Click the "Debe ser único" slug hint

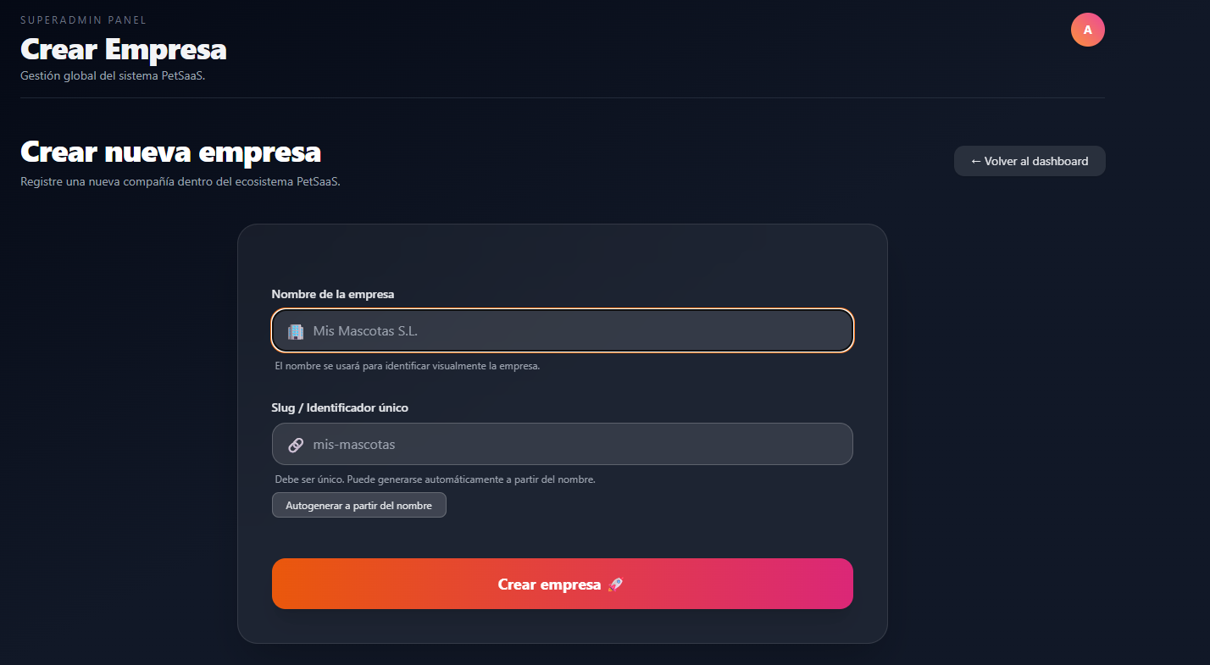pos(435,479)
